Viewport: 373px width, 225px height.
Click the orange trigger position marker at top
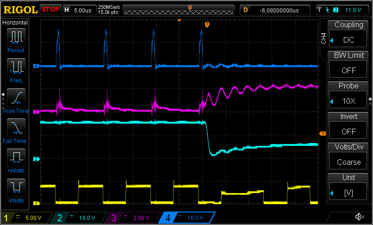click(x=207, y=24)
